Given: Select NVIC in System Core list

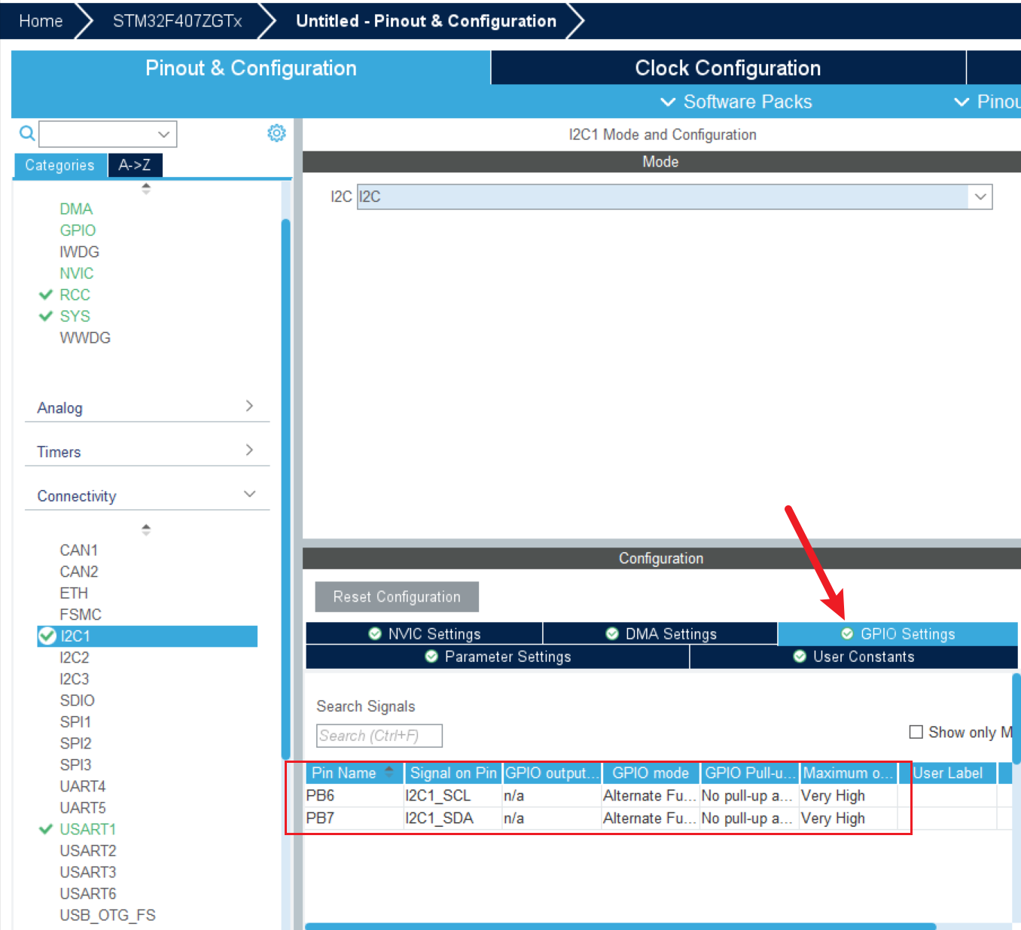Looking at the screenshot, I should (x=77, y=273).
